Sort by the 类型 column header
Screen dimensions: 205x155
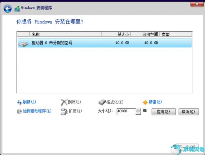176,34
